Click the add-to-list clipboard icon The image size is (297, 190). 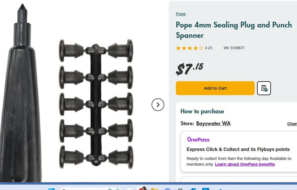coord(264,88)
